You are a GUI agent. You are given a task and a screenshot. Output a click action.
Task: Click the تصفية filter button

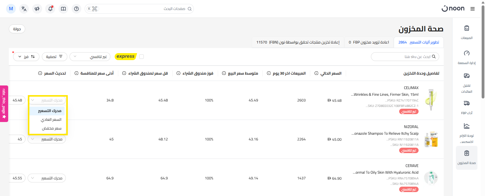[x=54, y=56]
